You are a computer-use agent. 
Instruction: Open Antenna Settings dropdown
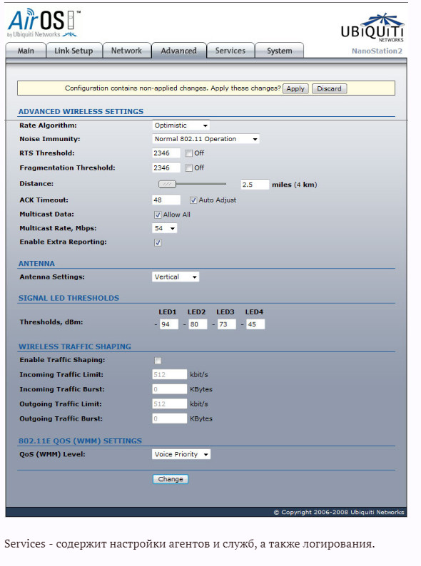point(176,277)
